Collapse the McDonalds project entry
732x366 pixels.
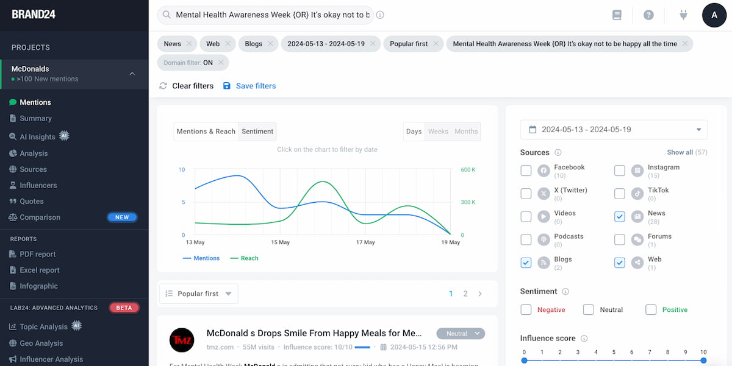click(132, 74)
